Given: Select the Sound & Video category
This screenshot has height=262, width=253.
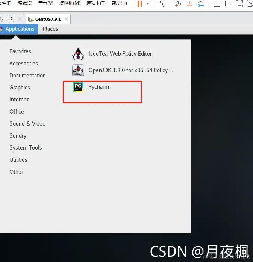Looking at the screenshot, I should point(27,124).
